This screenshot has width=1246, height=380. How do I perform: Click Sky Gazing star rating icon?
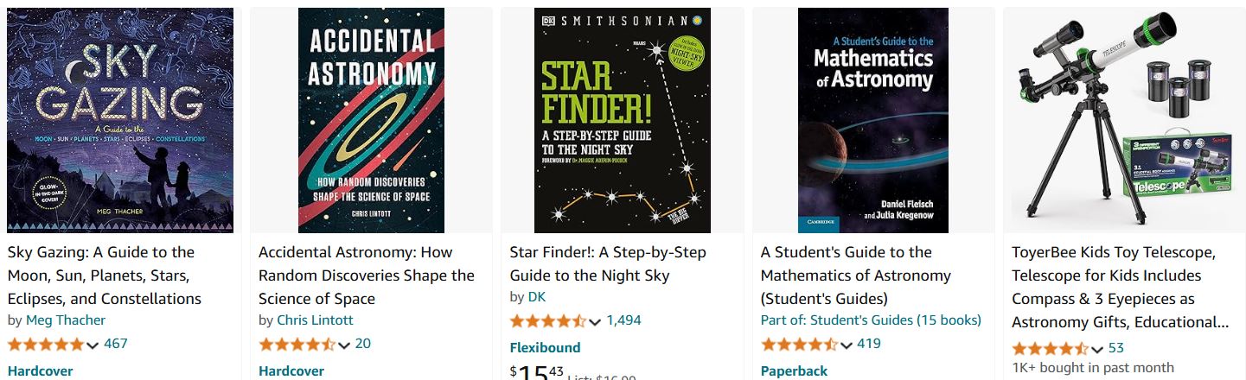(47, 345)
